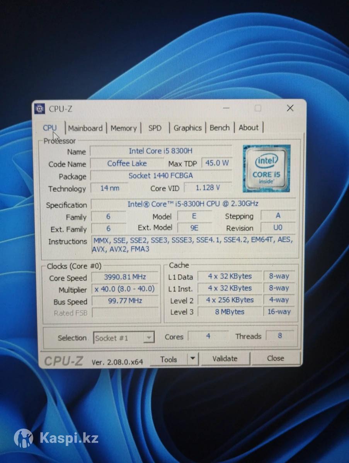This screenshot has height=463, width=349.
Task: Click the Tools button
Action: [x=169, y=359]
